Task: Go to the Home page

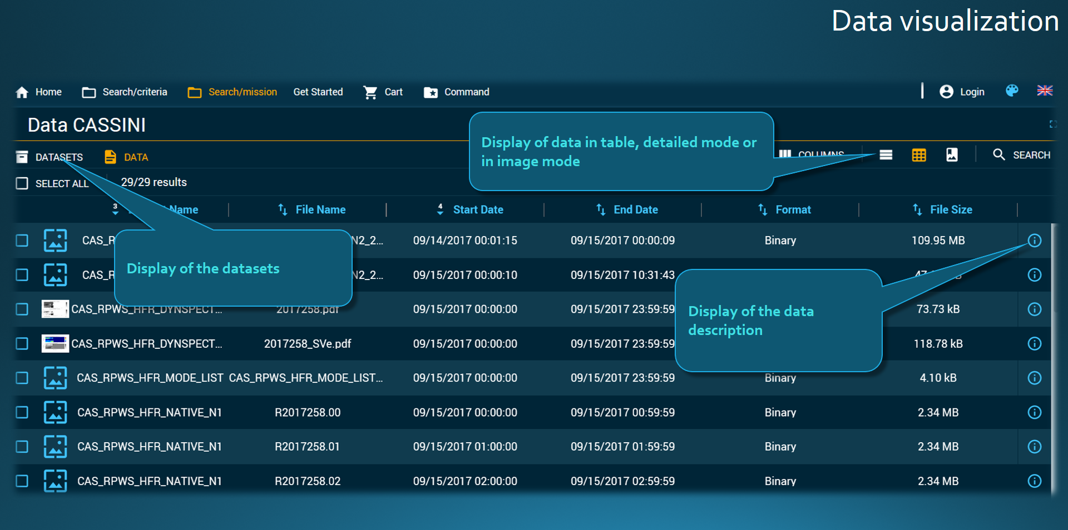Action: click(x=38, y=92)
